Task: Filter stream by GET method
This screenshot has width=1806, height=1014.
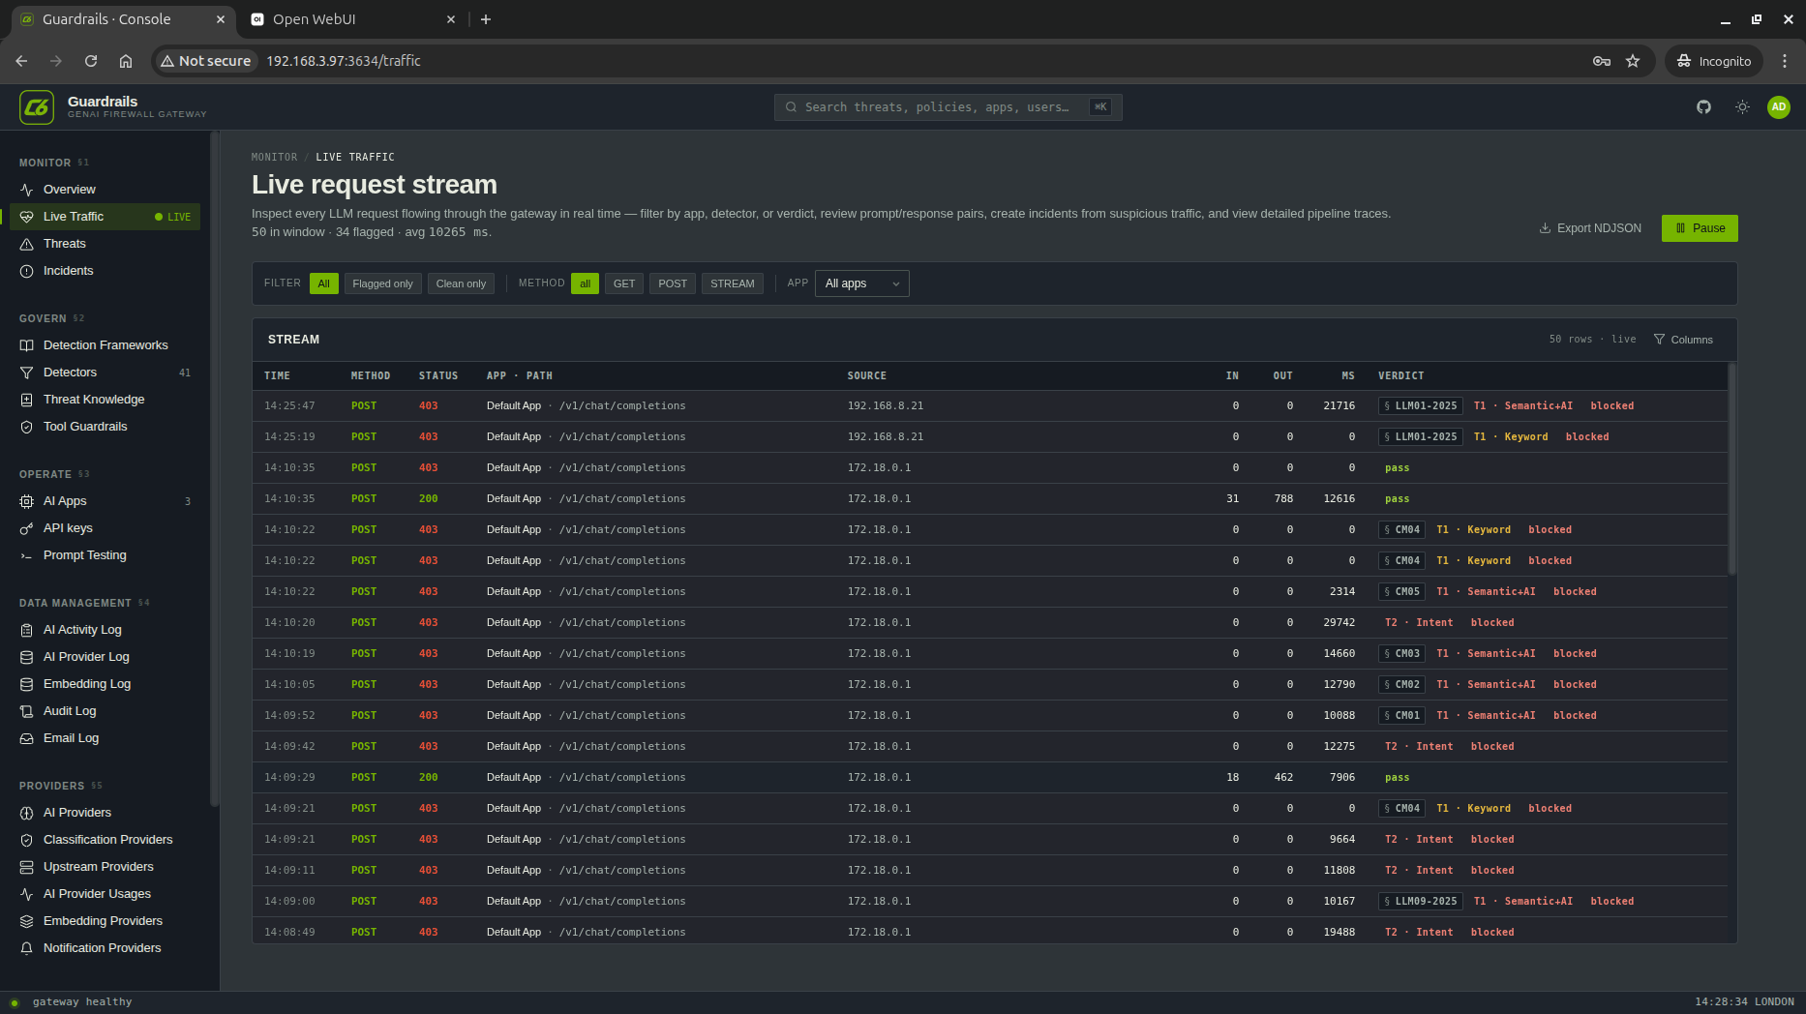Action: (624, 283)
